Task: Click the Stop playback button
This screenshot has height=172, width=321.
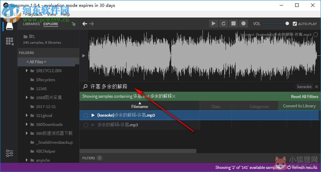Action: (x=234, y=23)
